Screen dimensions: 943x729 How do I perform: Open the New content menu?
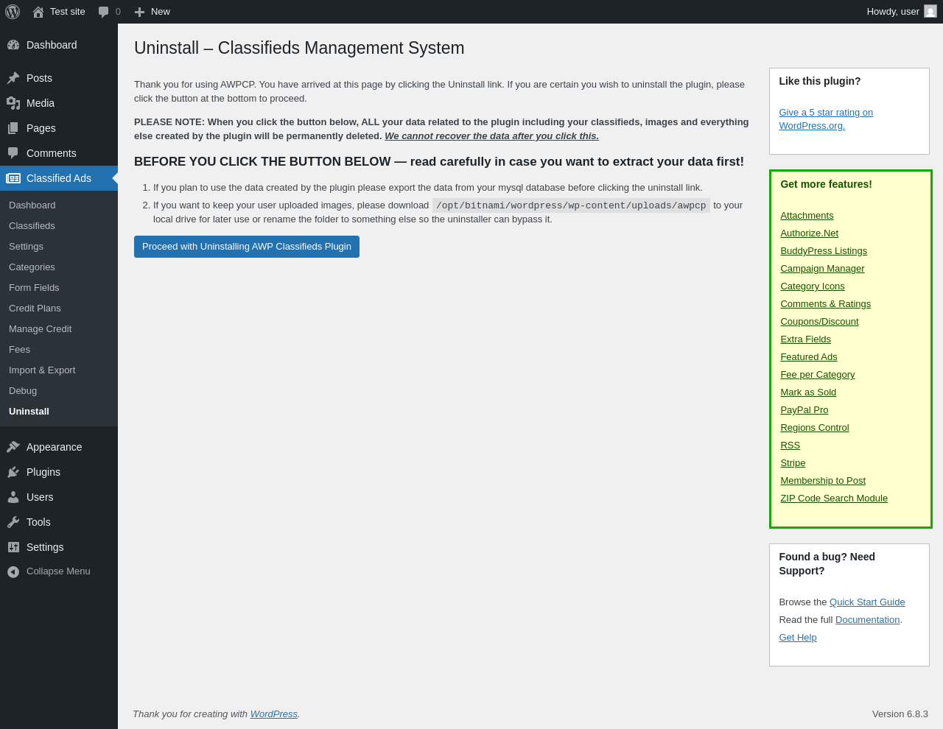(x=153, y=12)
